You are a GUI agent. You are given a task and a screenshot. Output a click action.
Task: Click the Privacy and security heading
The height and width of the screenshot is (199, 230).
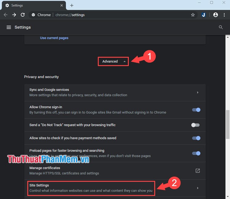pos(41,77)
